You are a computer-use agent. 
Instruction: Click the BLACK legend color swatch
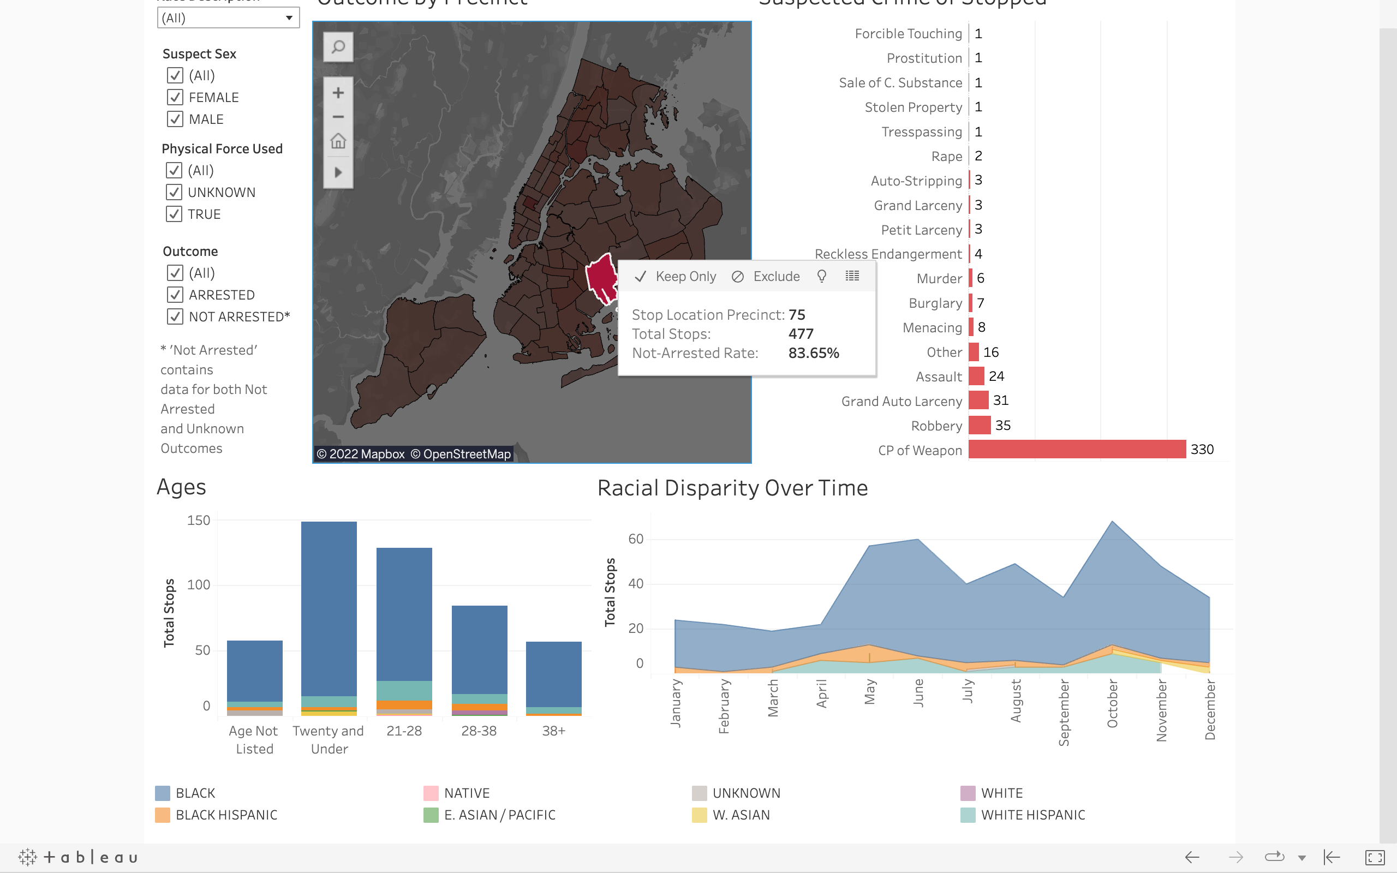tap(163, 793)
